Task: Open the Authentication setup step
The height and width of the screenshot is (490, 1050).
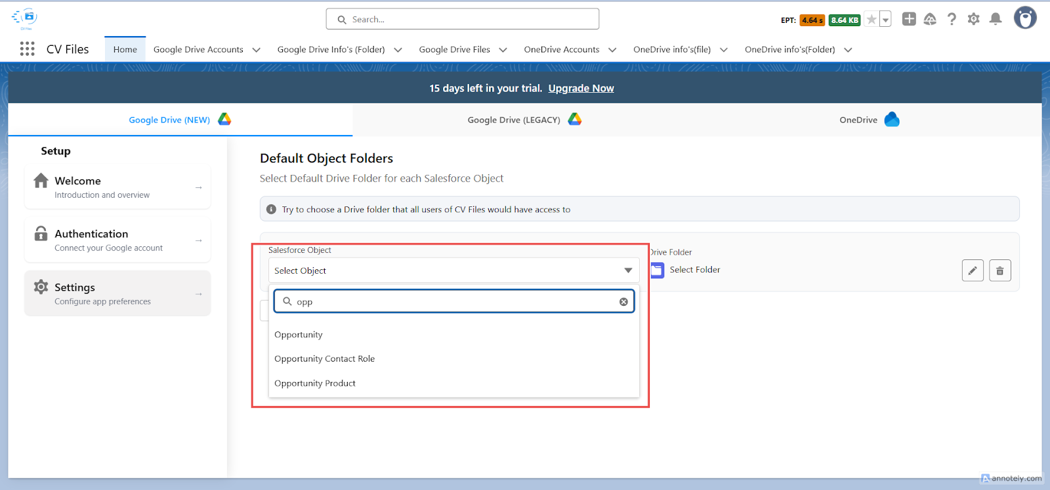Action: click(117, 240)
